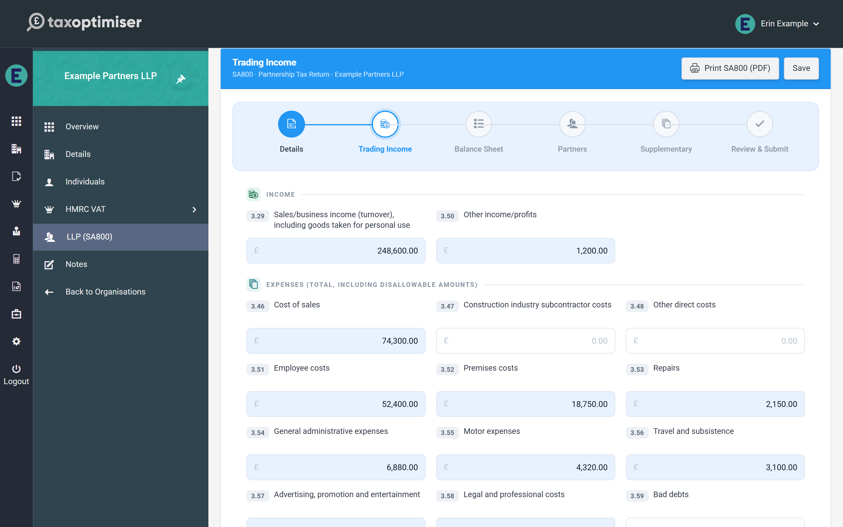This screenshot has width=843, height=527.
Task: Click the Review & Submit step label
Action: [x=760, y=149]
